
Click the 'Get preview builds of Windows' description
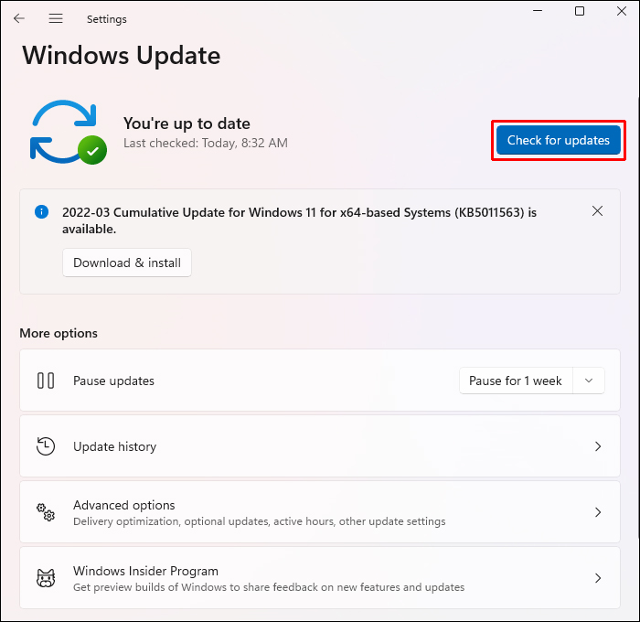269,587
